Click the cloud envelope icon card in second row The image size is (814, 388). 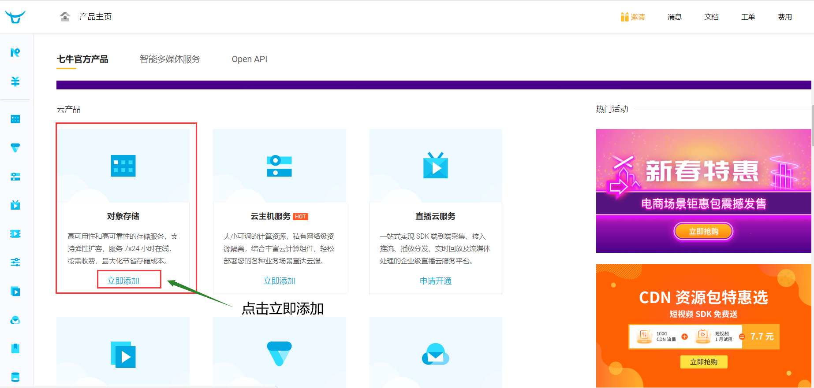[x=436, y=354]
